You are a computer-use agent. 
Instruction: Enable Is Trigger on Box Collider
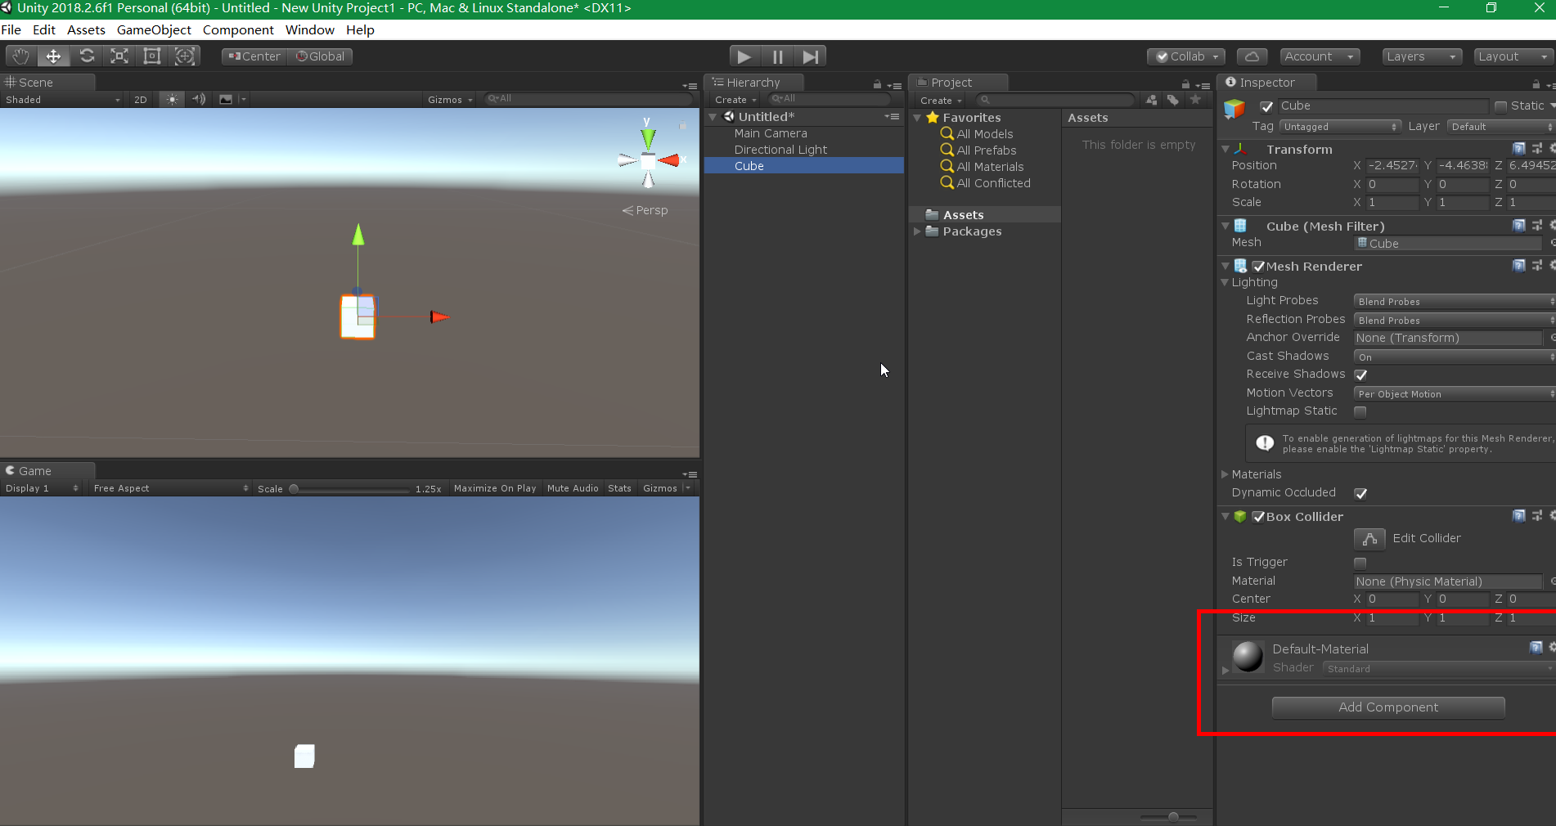coord(1360,563)
